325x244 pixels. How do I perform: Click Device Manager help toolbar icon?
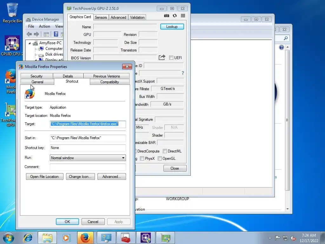click(x=56, y=34)
